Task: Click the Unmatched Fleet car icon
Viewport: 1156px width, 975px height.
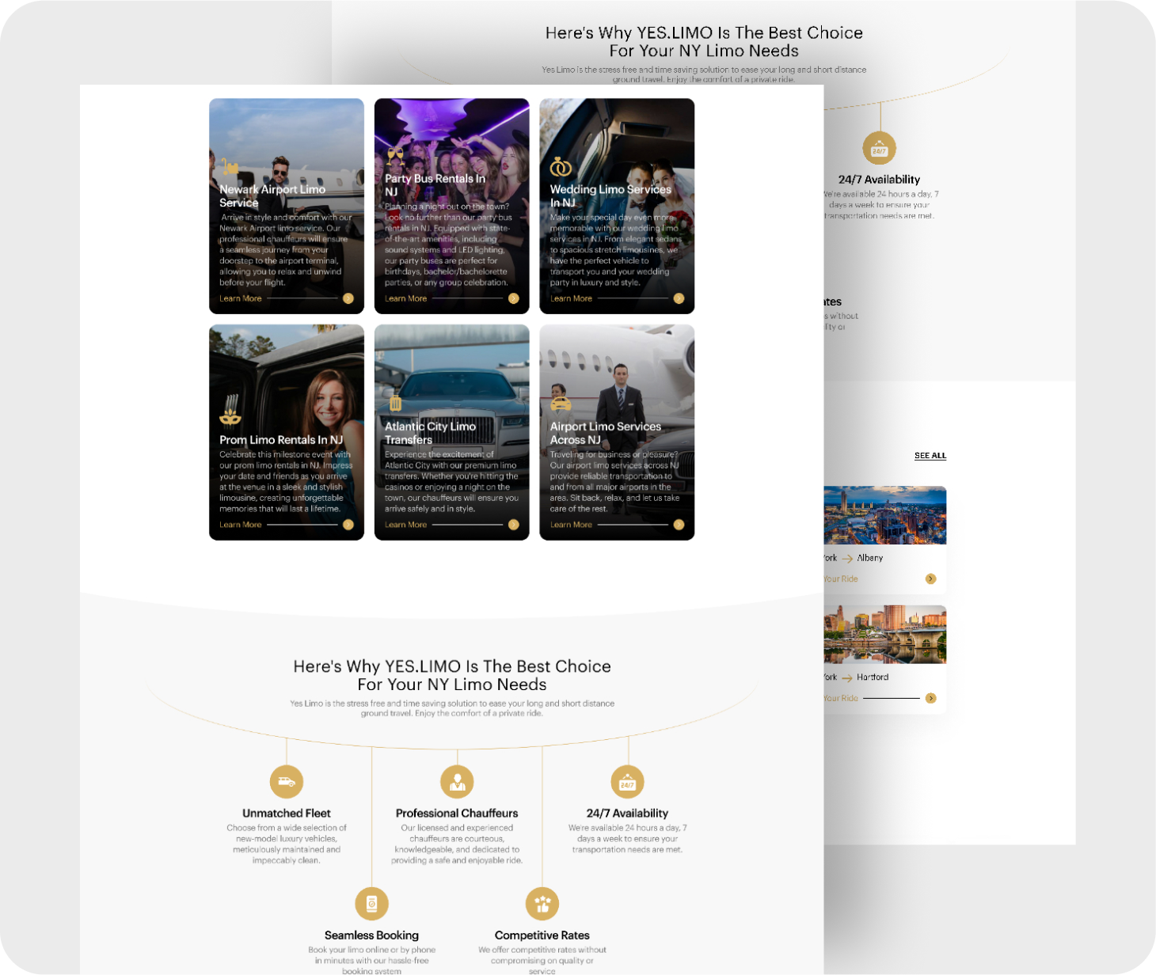Action: [x=286, y=782]
